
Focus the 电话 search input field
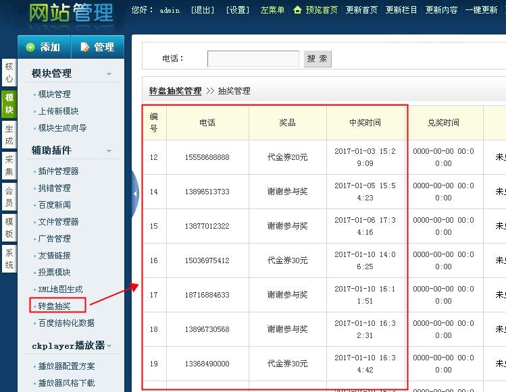point(253,59)
